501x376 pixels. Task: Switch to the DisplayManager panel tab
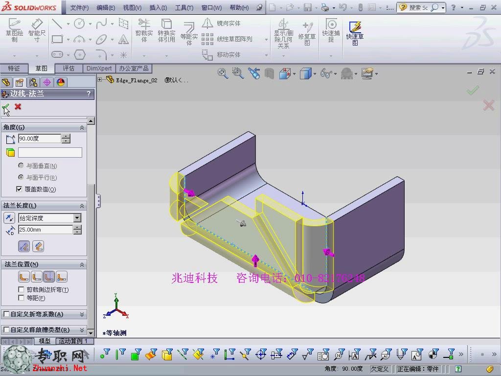(61, 82)
